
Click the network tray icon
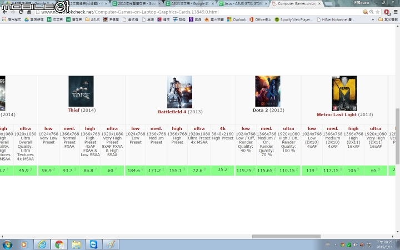click(x=369, y=245)
